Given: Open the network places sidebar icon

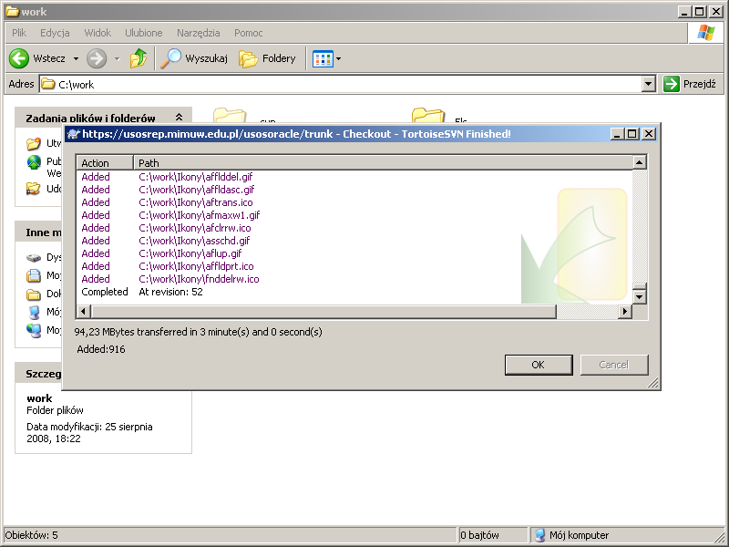Looking at the screenshot, I should (x=34, y=330).
